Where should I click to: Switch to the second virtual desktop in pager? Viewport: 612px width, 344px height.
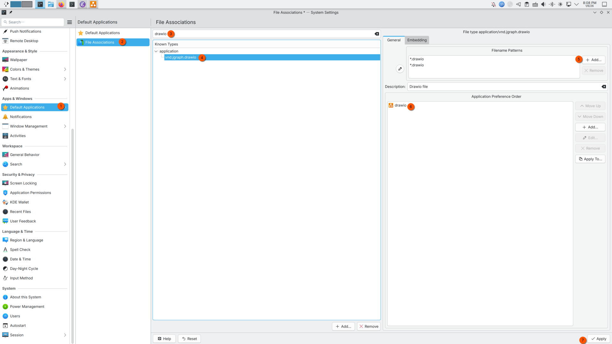(27, 4)
